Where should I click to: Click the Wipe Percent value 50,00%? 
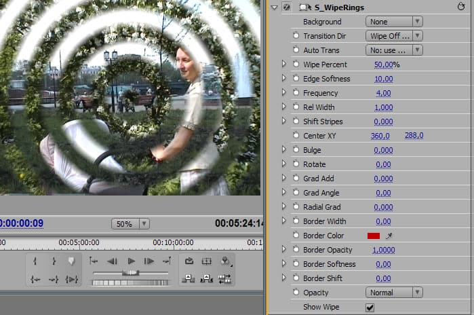pos(387,64)
